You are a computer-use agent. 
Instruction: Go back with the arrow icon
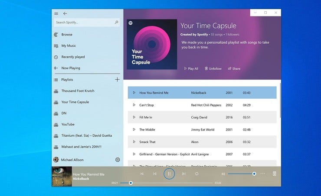point(65,13)
